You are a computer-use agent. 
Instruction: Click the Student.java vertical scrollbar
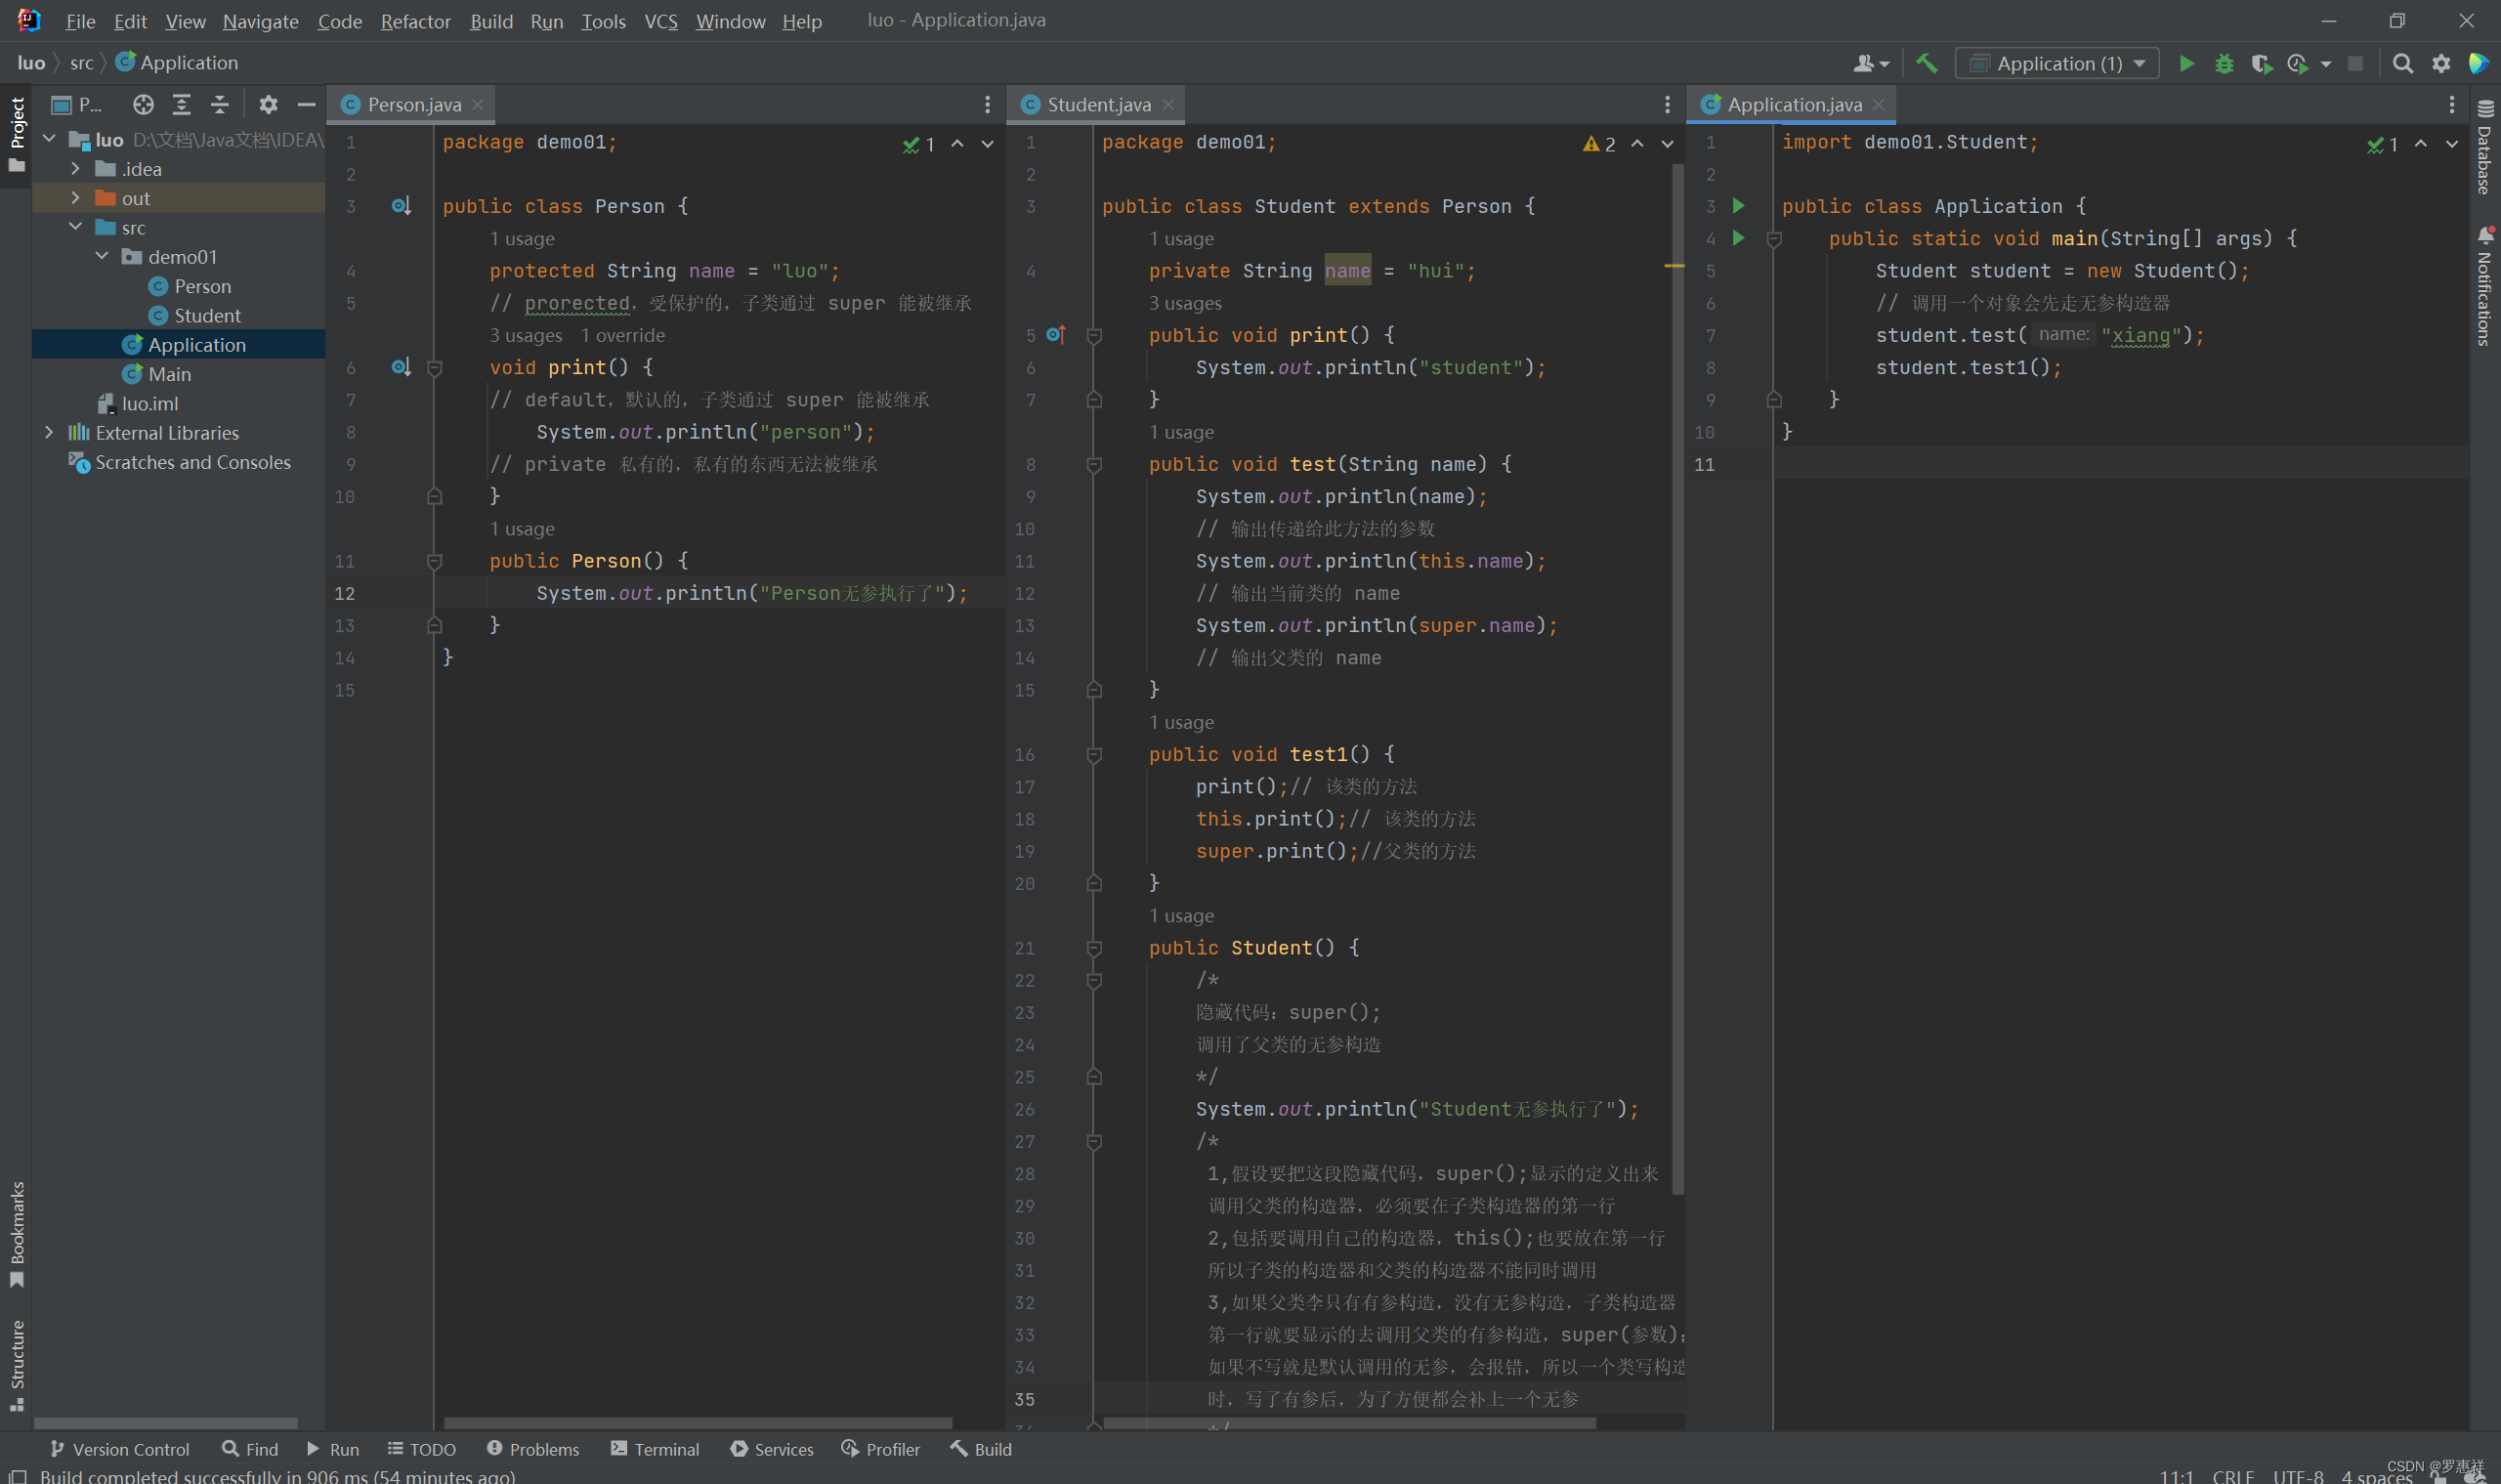1677,680
